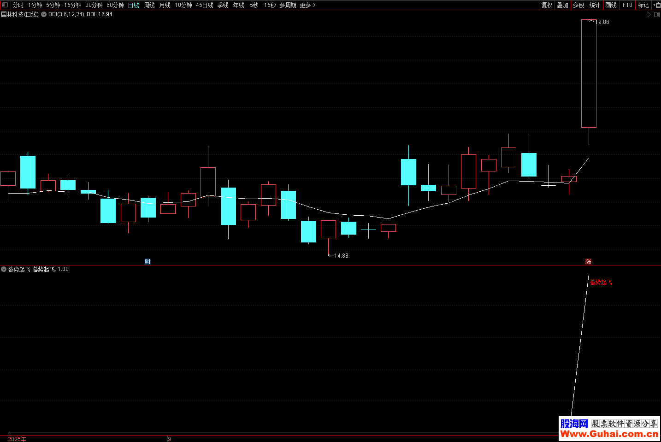661x442 pixels.
Task: Select the 60分钟 period tab
Action: pos(115,5)
